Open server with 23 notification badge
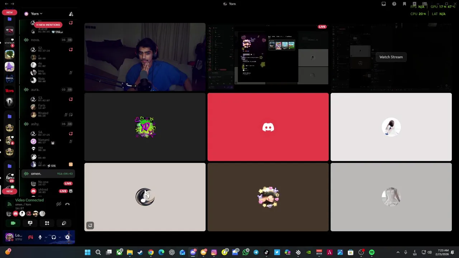 [x=10, y=178]
